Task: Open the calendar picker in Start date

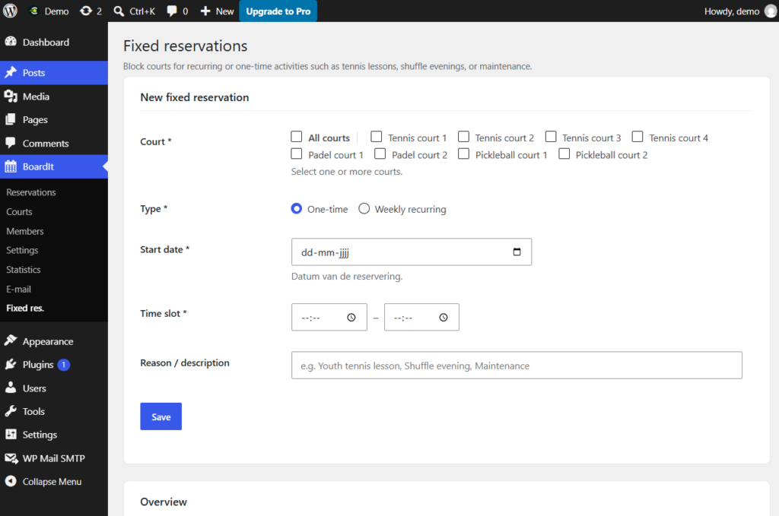Action: pos(517,252)
